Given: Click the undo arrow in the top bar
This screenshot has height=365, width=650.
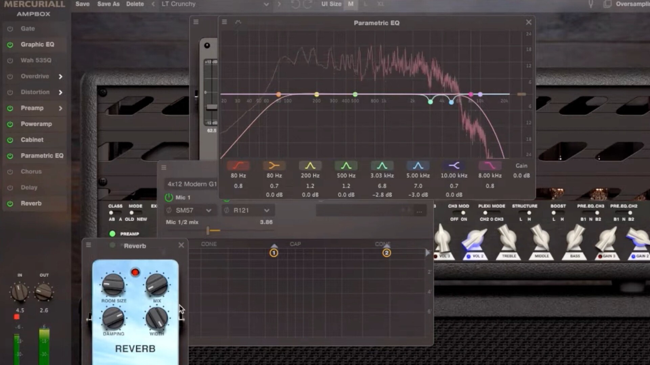Looking at the screenshot, I should pyautogui.click(x=295, y=4).
